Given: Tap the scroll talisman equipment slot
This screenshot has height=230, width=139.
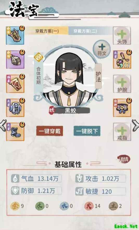Looking at the screenshot, I should coord(15,84).
